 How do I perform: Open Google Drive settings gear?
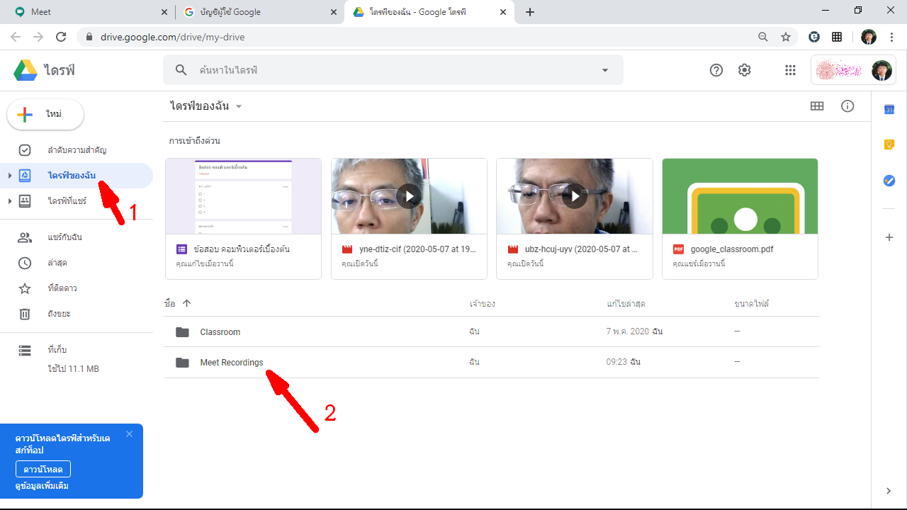pos(744,70)
